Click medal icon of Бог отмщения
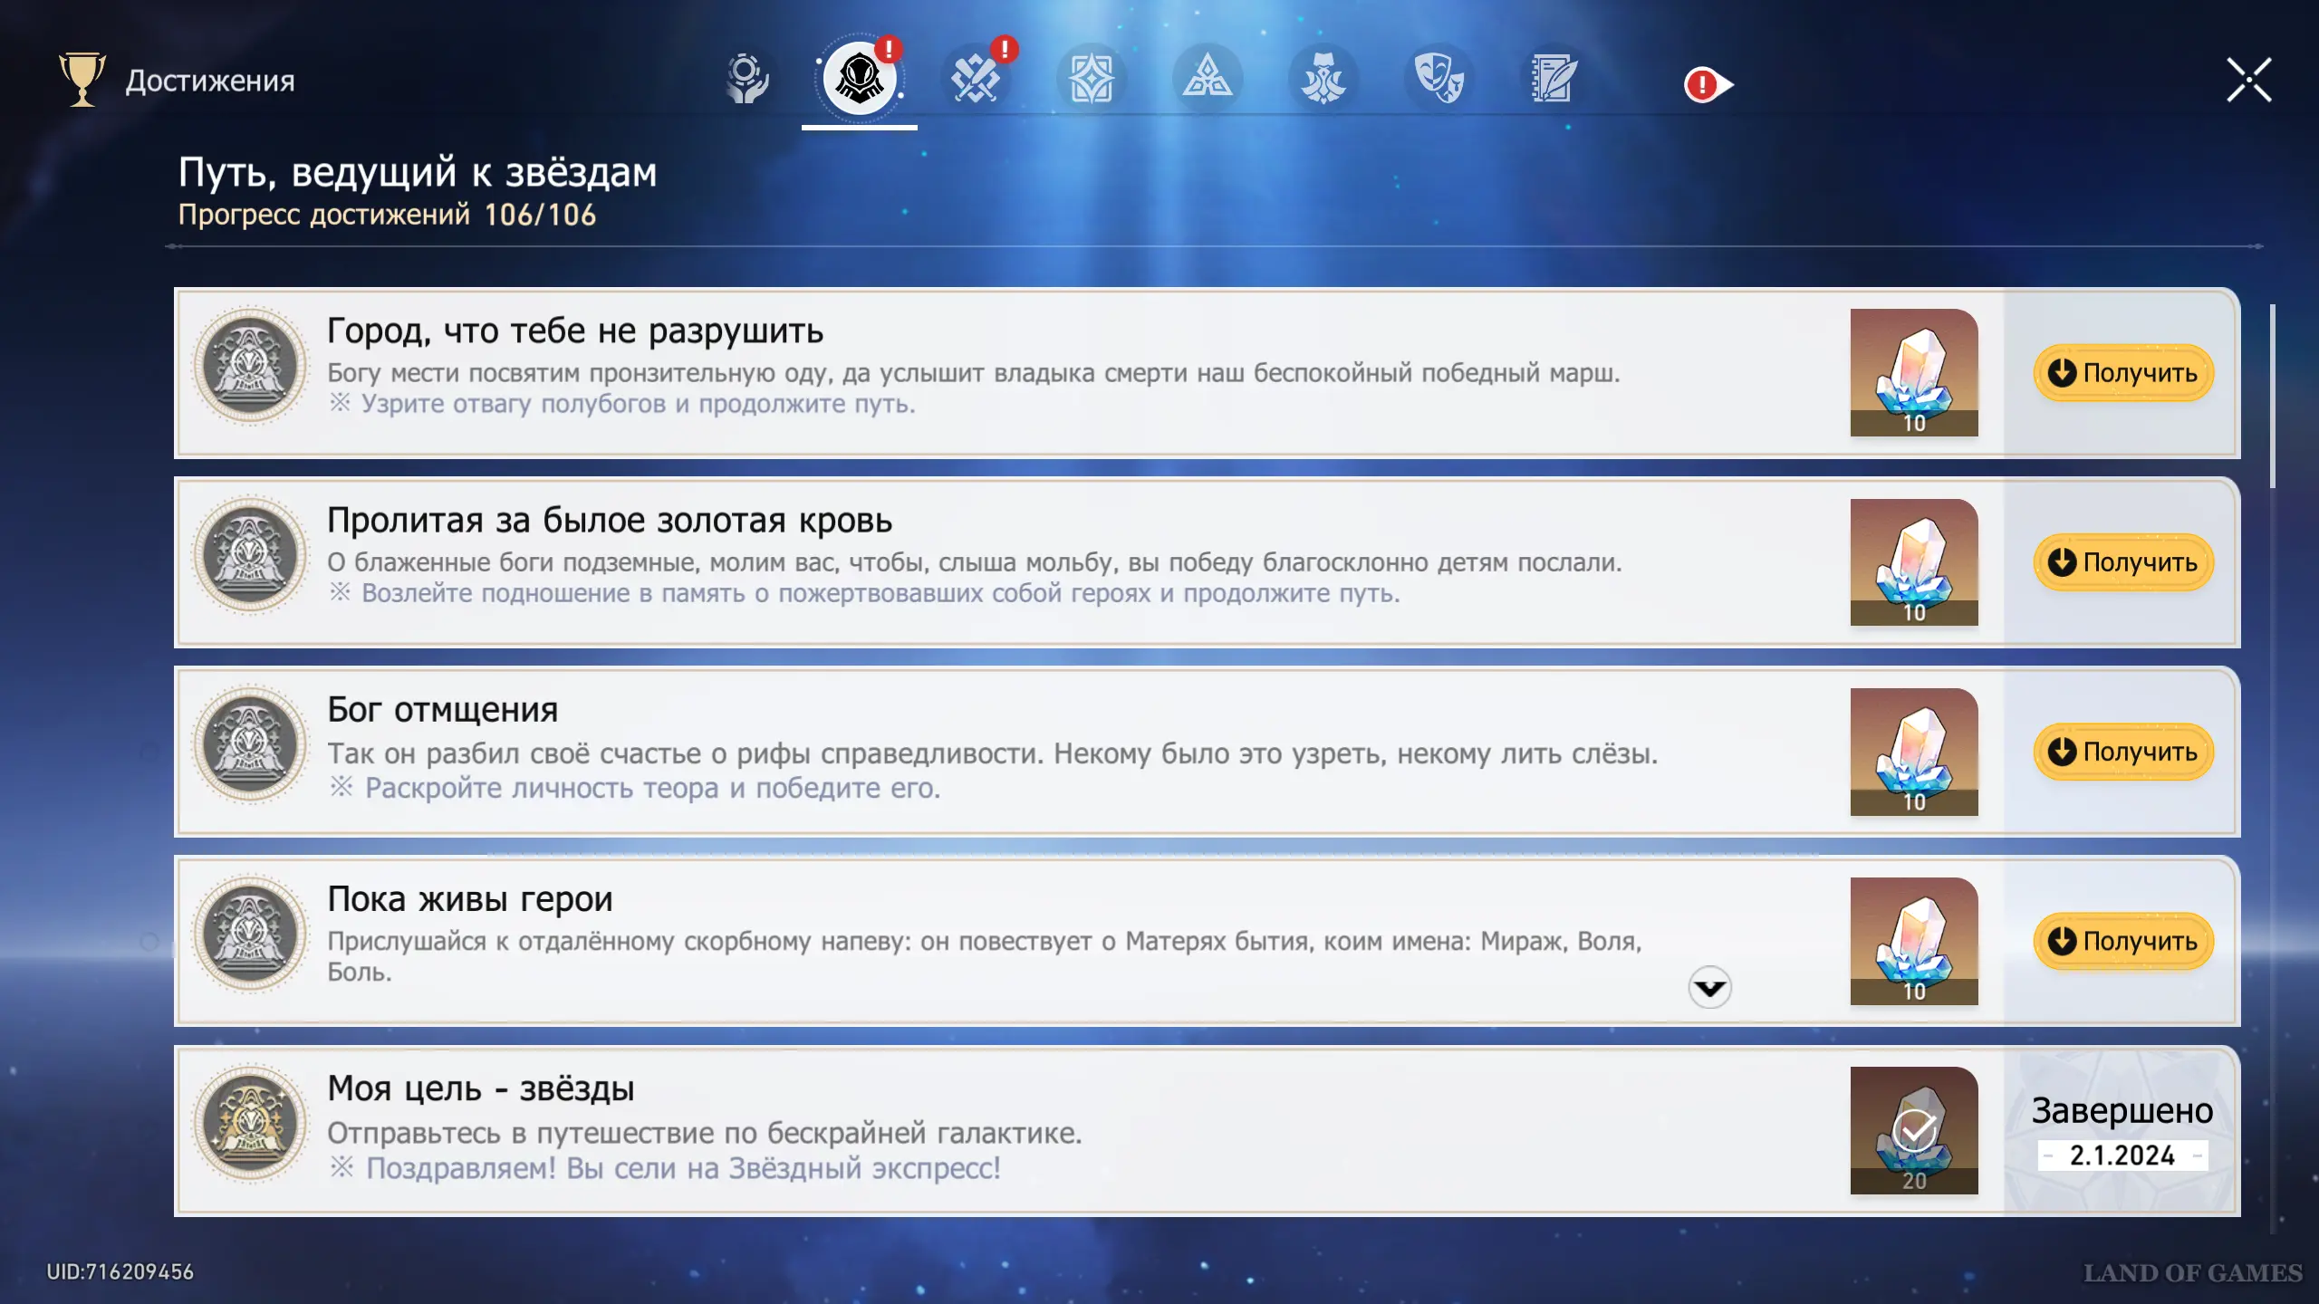 click(251, 743)
